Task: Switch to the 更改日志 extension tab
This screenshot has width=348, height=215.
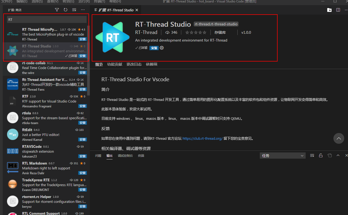Action: (134, 64)
